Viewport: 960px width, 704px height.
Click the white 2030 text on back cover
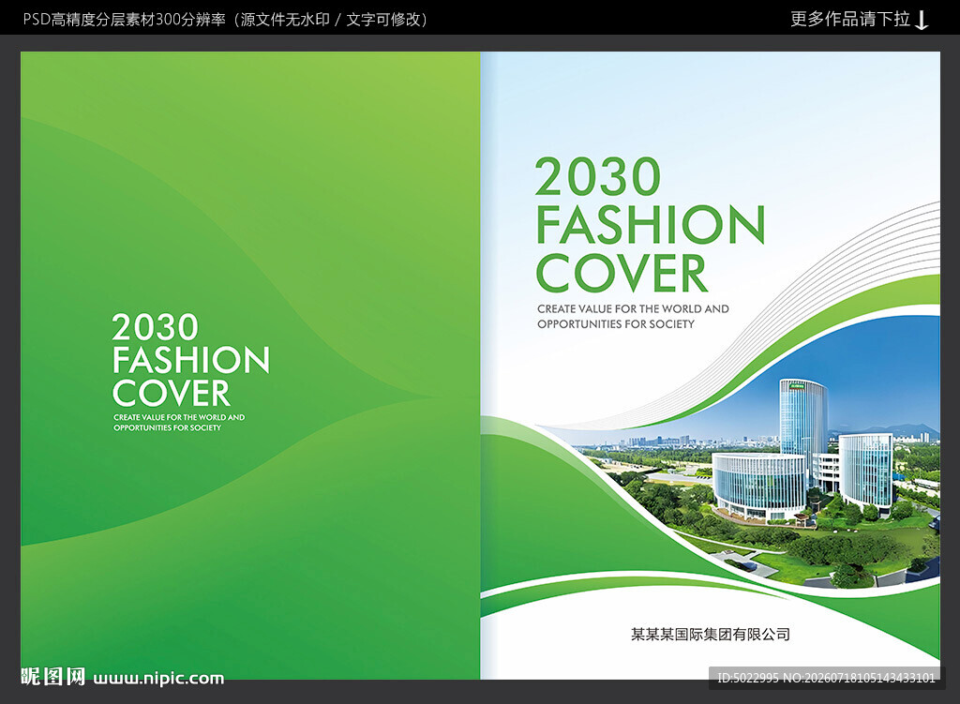click(x=155, y=327)
